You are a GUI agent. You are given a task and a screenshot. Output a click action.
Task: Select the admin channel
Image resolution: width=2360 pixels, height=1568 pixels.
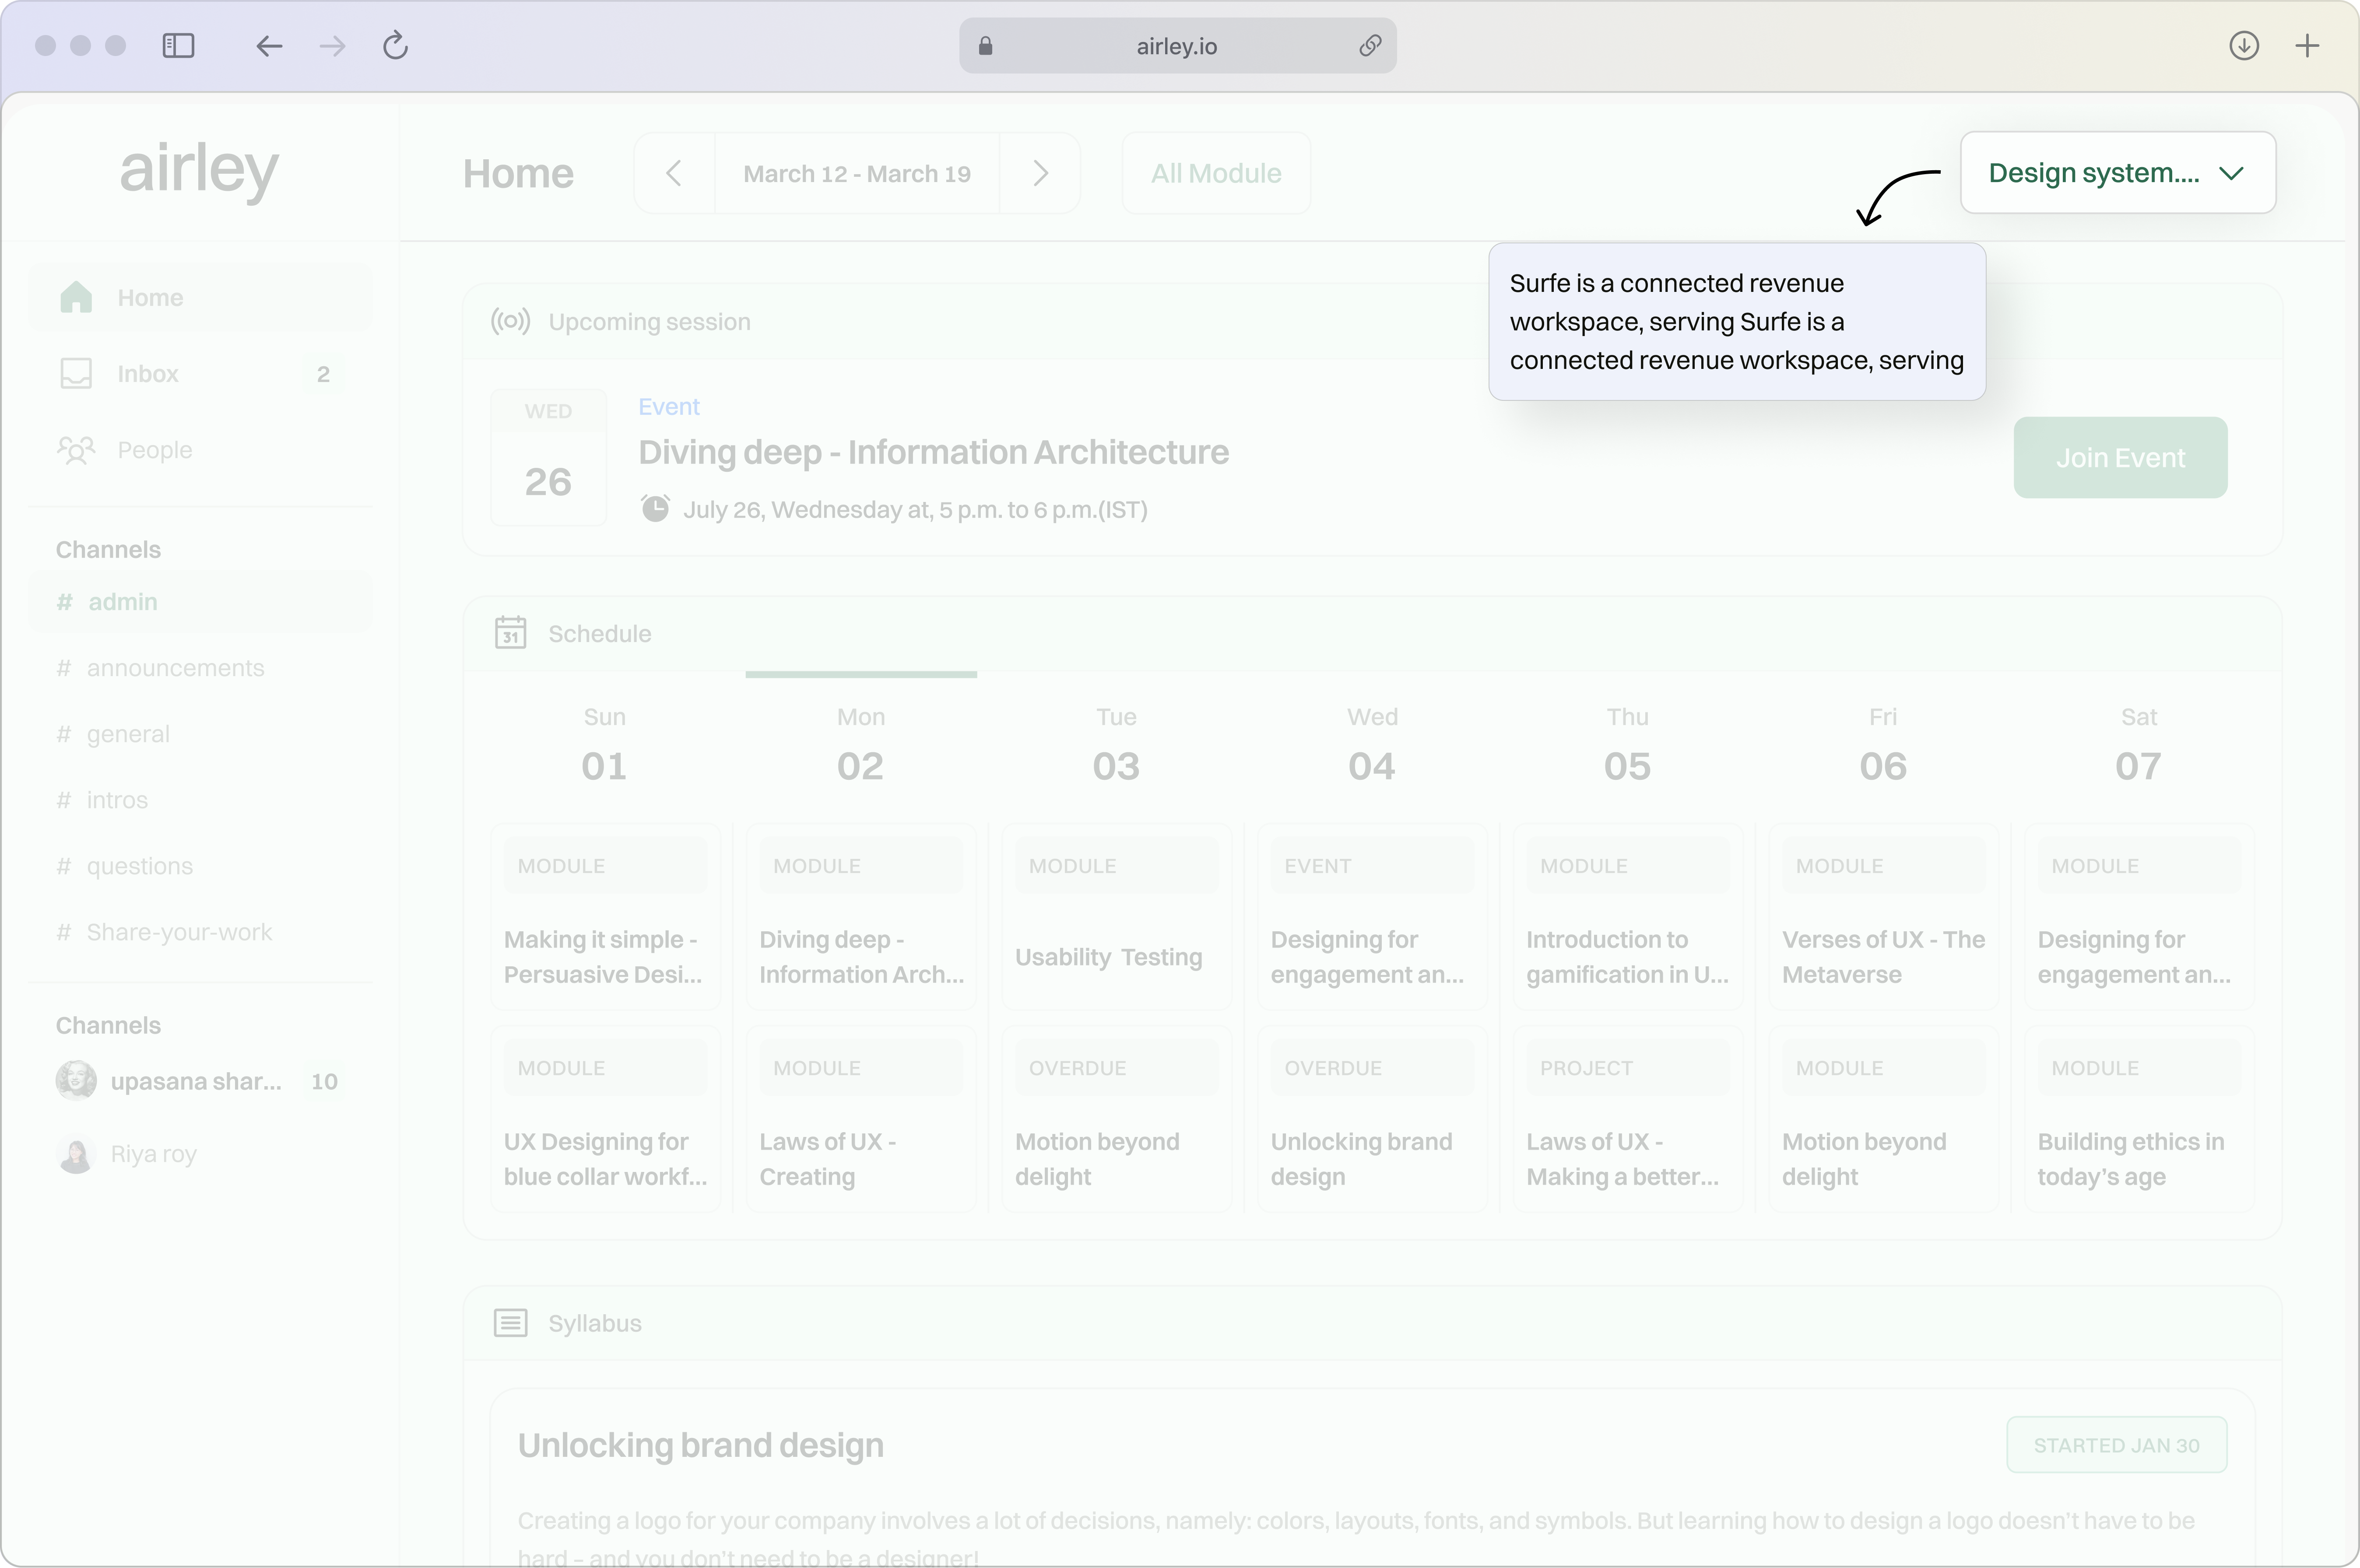pos(200,602)
